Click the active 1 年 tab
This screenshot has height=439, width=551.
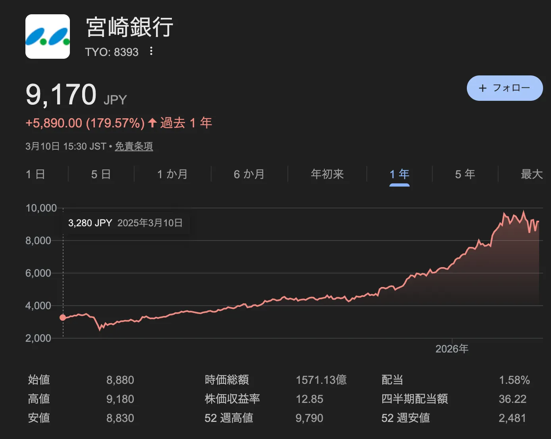tap(399, 174)
